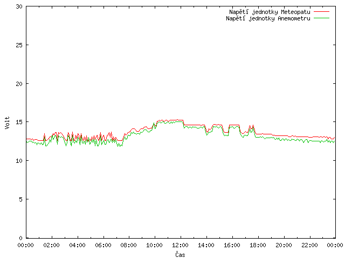
Task: Click the legend label "Napětí jednotky Anemometru"
Action: [268, 18]
